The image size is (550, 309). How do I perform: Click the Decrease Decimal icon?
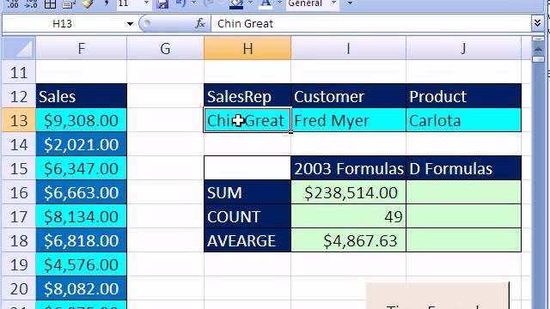tap(31, 3)
